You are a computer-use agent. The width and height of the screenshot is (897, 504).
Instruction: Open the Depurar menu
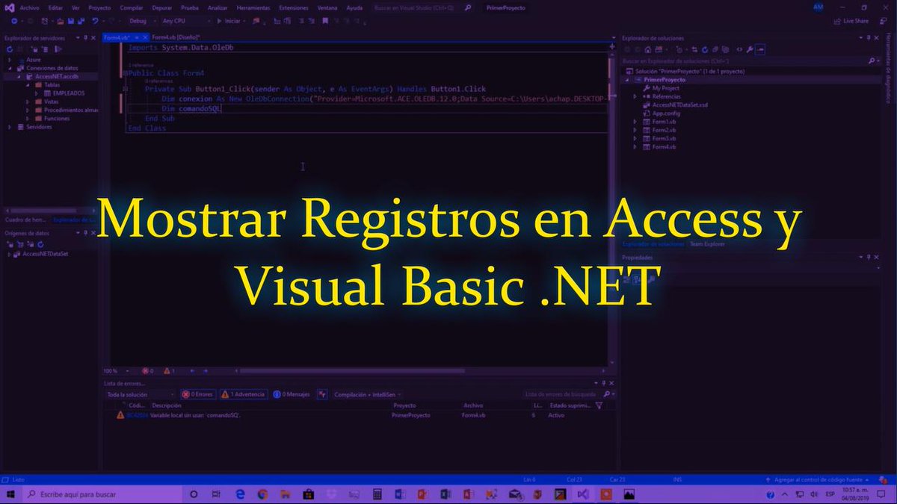coord(161,7)
